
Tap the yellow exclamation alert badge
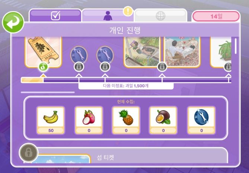(128, 11)
